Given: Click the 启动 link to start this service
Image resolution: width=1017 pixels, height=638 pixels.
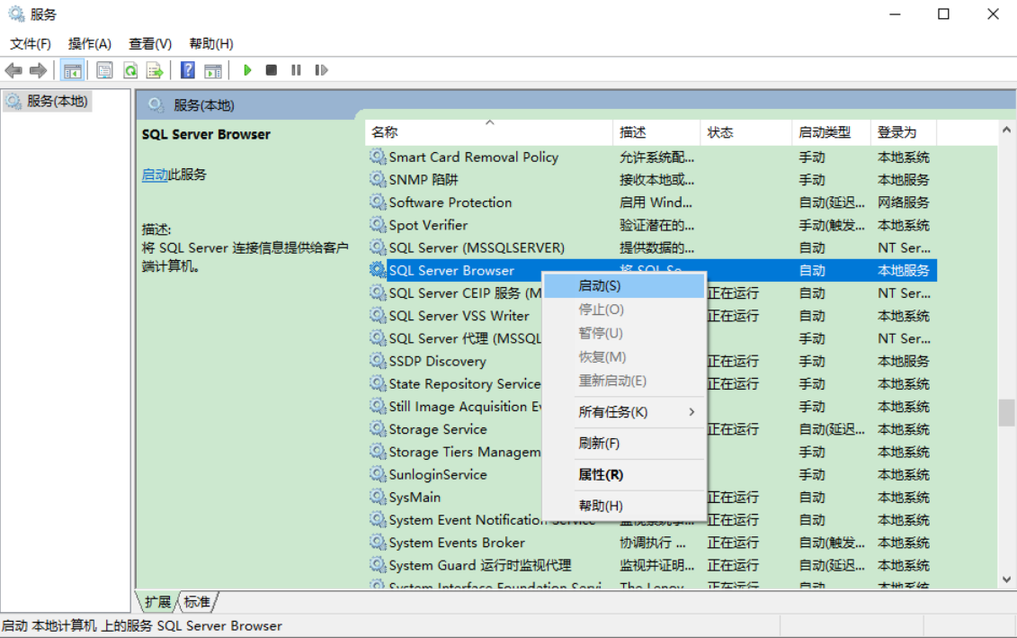Looking at the screenshot, I should (155, 175).
